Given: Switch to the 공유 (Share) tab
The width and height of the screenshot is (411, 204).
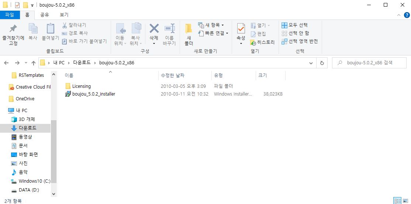Looking at the screenshot, I should 45,15.
